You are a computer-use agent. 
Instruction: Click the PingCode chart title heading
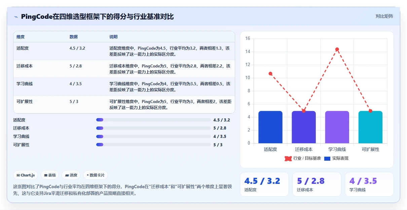97,16
